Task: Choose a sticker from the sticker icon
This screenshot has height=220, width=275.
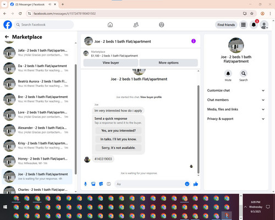Action: (x=101, y=184)
